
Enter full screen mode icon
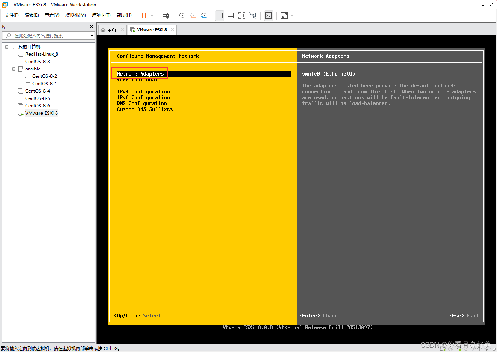click(x=242, y=15)
